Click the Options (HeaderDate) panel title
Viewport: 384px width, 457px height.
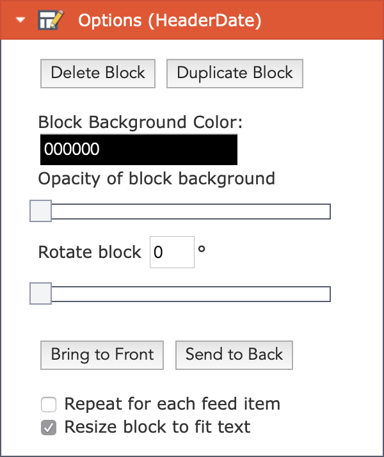[x=170, y=20]
